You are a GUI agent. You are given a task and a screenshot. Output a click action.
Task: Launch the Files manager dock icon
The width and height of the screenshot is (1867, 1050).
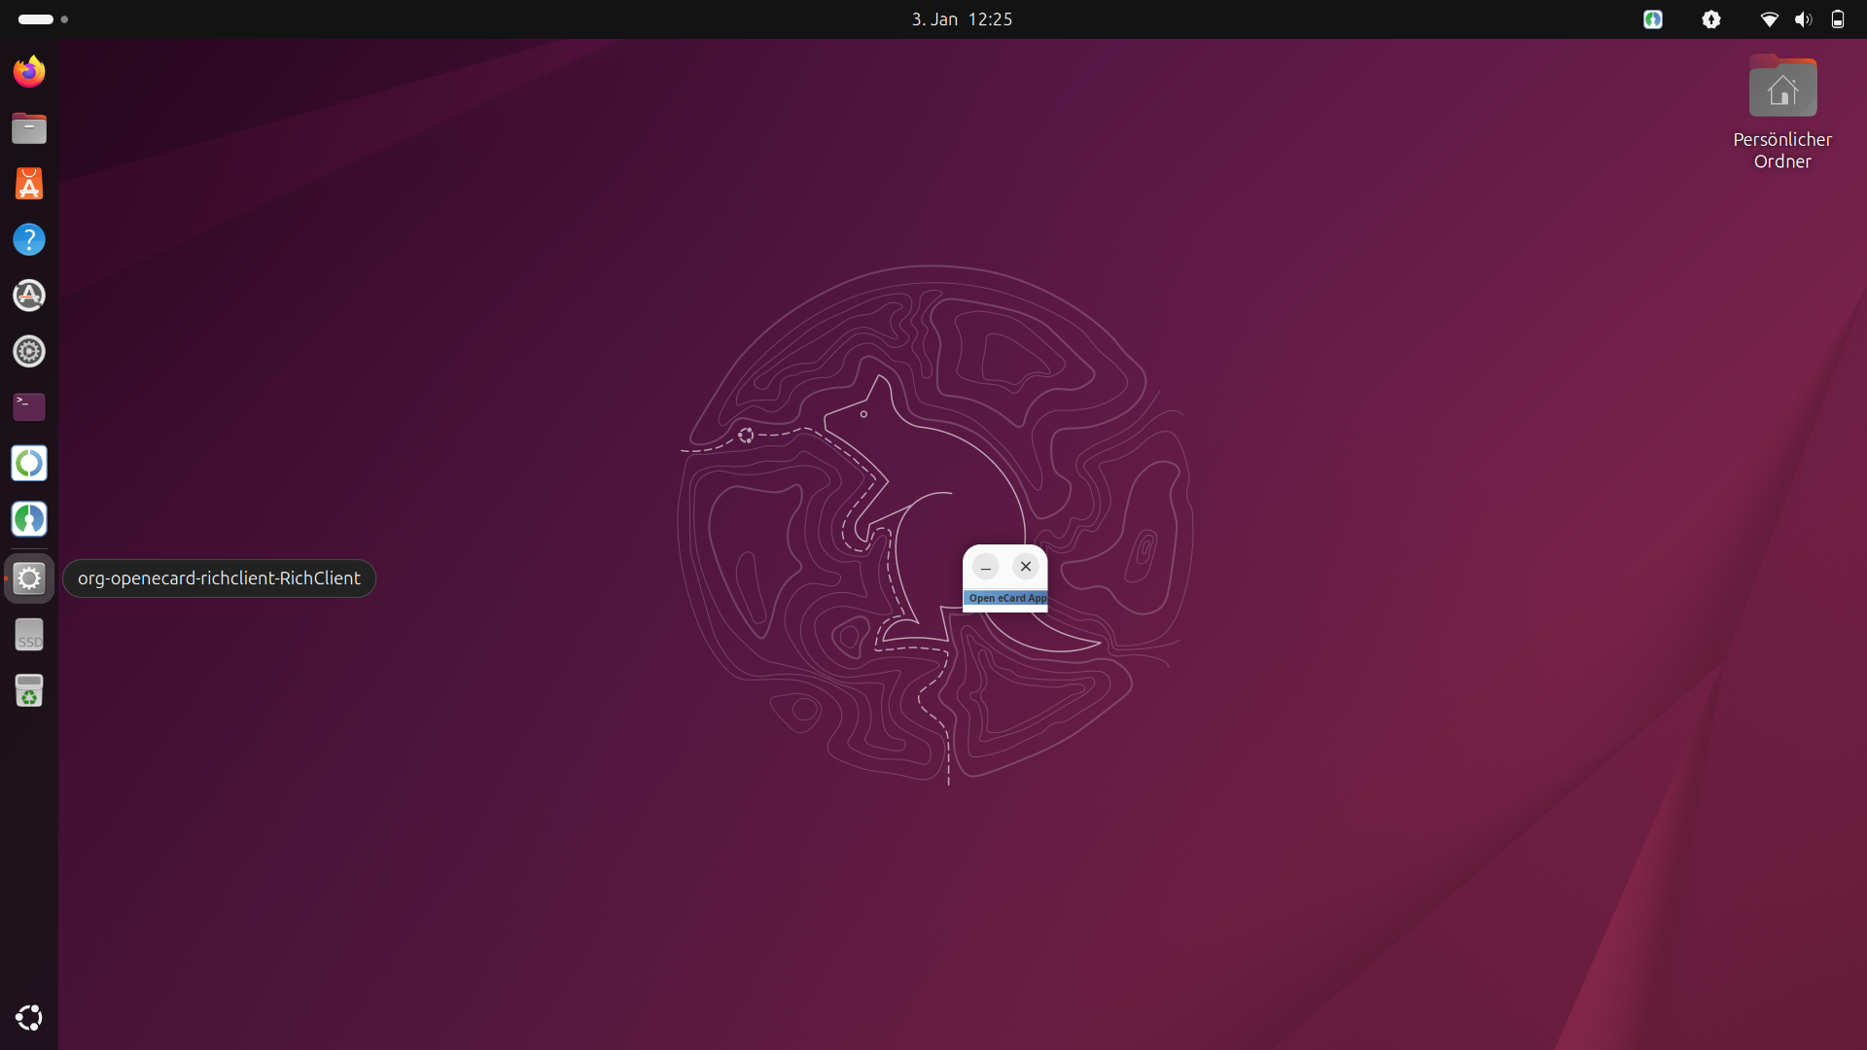pyautogui.click(x=29, y=128)
